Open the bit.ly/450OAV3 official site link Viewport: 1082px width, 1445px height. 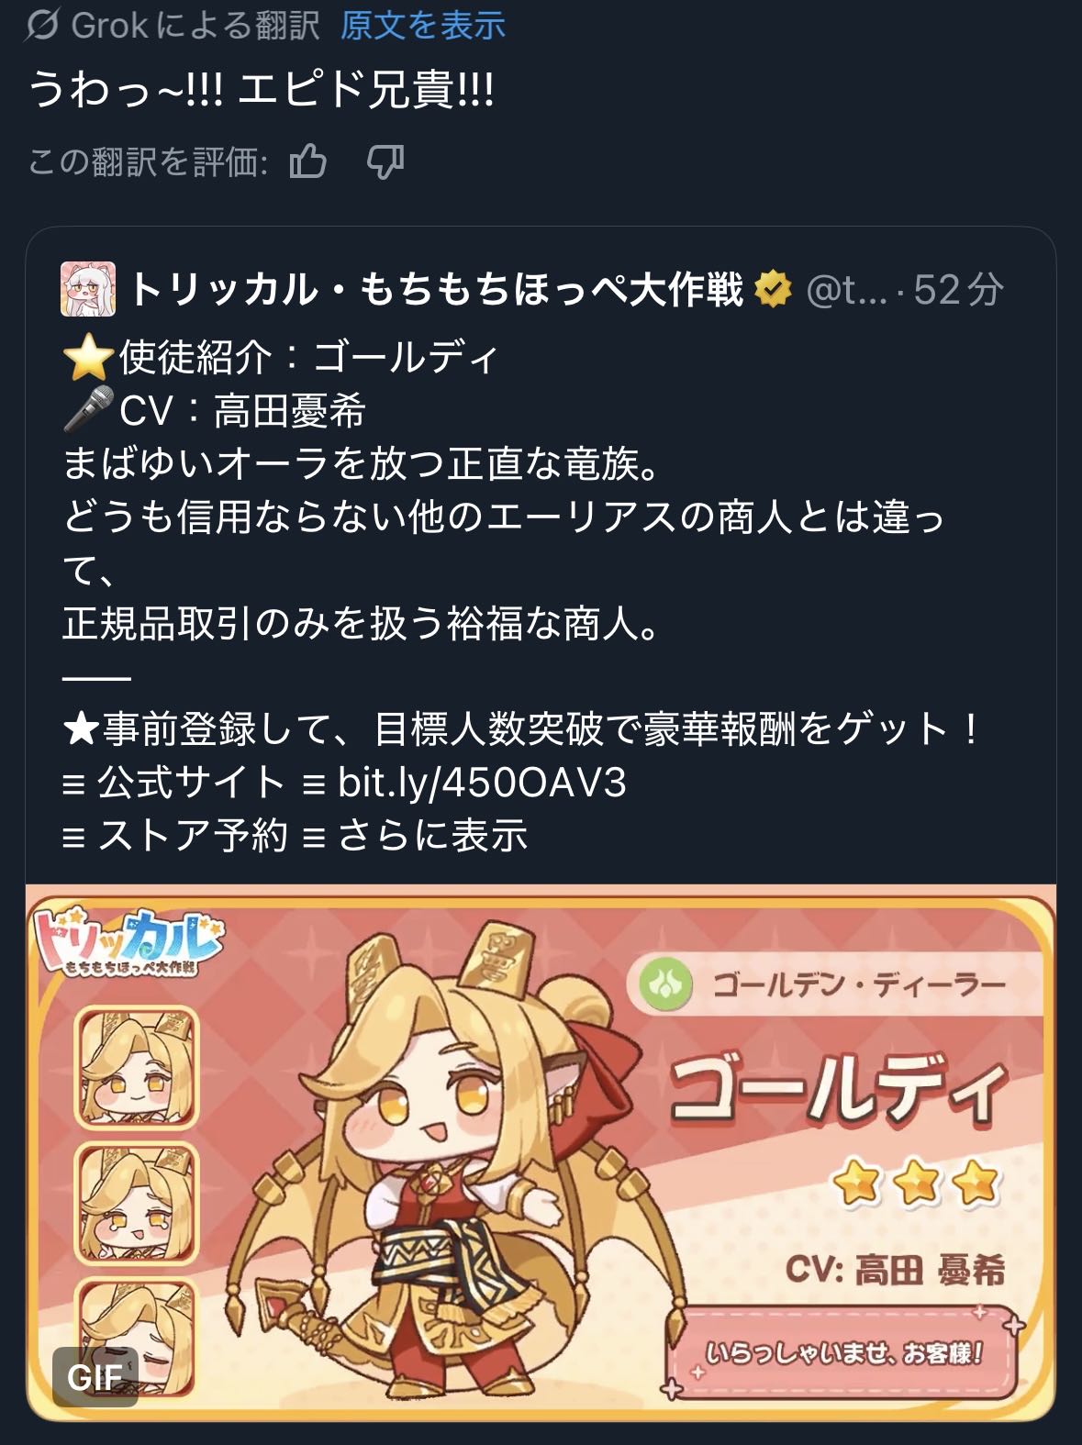[x=482, y=783]
